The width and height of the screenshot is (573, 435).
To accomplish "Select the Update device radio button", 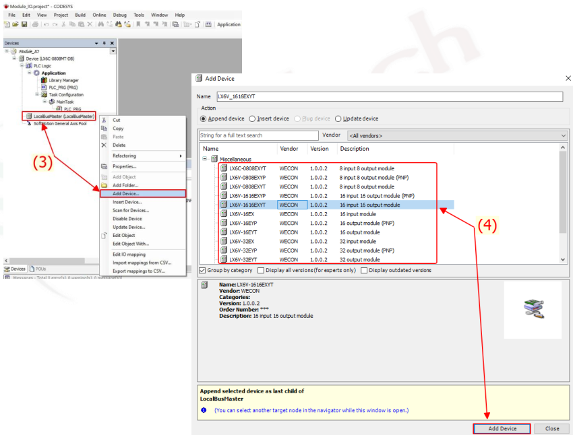I will click(338, 119).
